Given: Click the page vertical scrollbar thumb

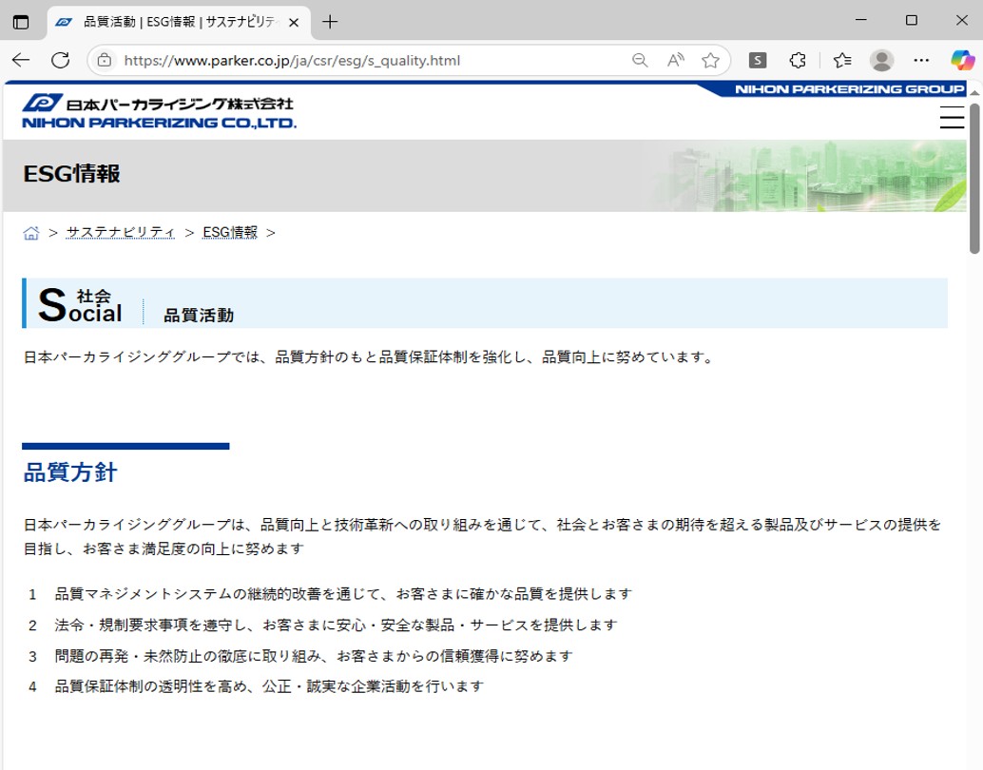Looking at the screenshot, I should click(974, 179).
